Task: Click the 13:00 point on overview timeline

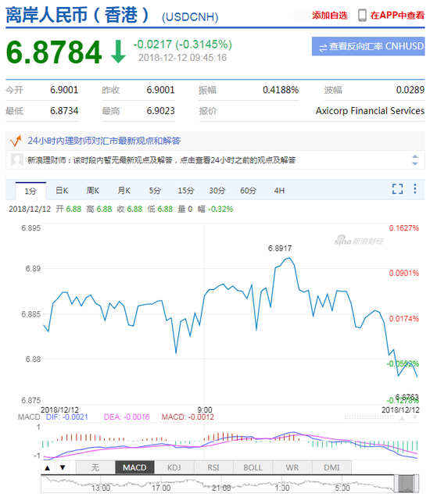Action: pyautogui.click(x=101, y=488)
